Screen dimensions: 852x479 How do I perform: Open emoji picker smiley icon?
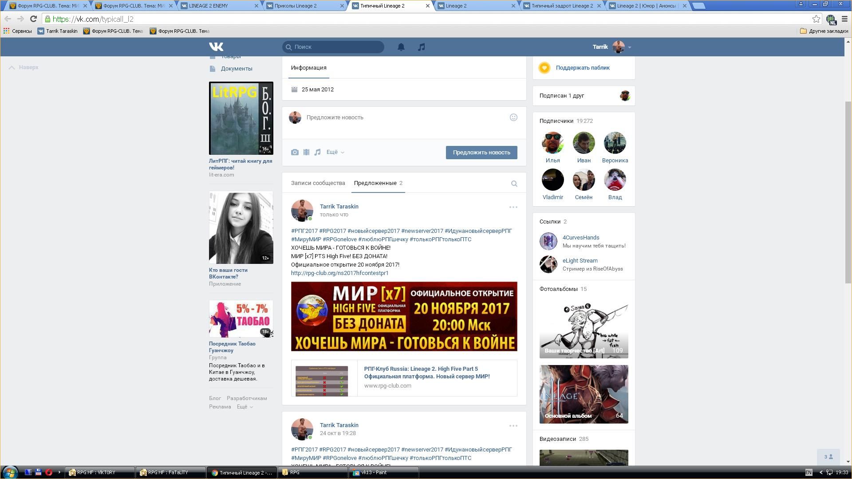pos(513,118)
